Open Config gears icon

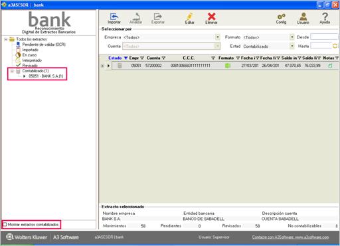point(281,17)
